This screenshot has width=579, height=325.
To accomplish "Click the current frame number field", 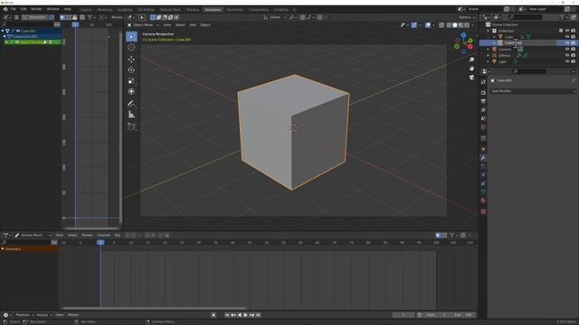I will tap(403, 315).
